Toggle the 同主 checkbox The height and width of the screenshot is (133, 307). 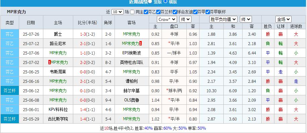tap(132, 12)
